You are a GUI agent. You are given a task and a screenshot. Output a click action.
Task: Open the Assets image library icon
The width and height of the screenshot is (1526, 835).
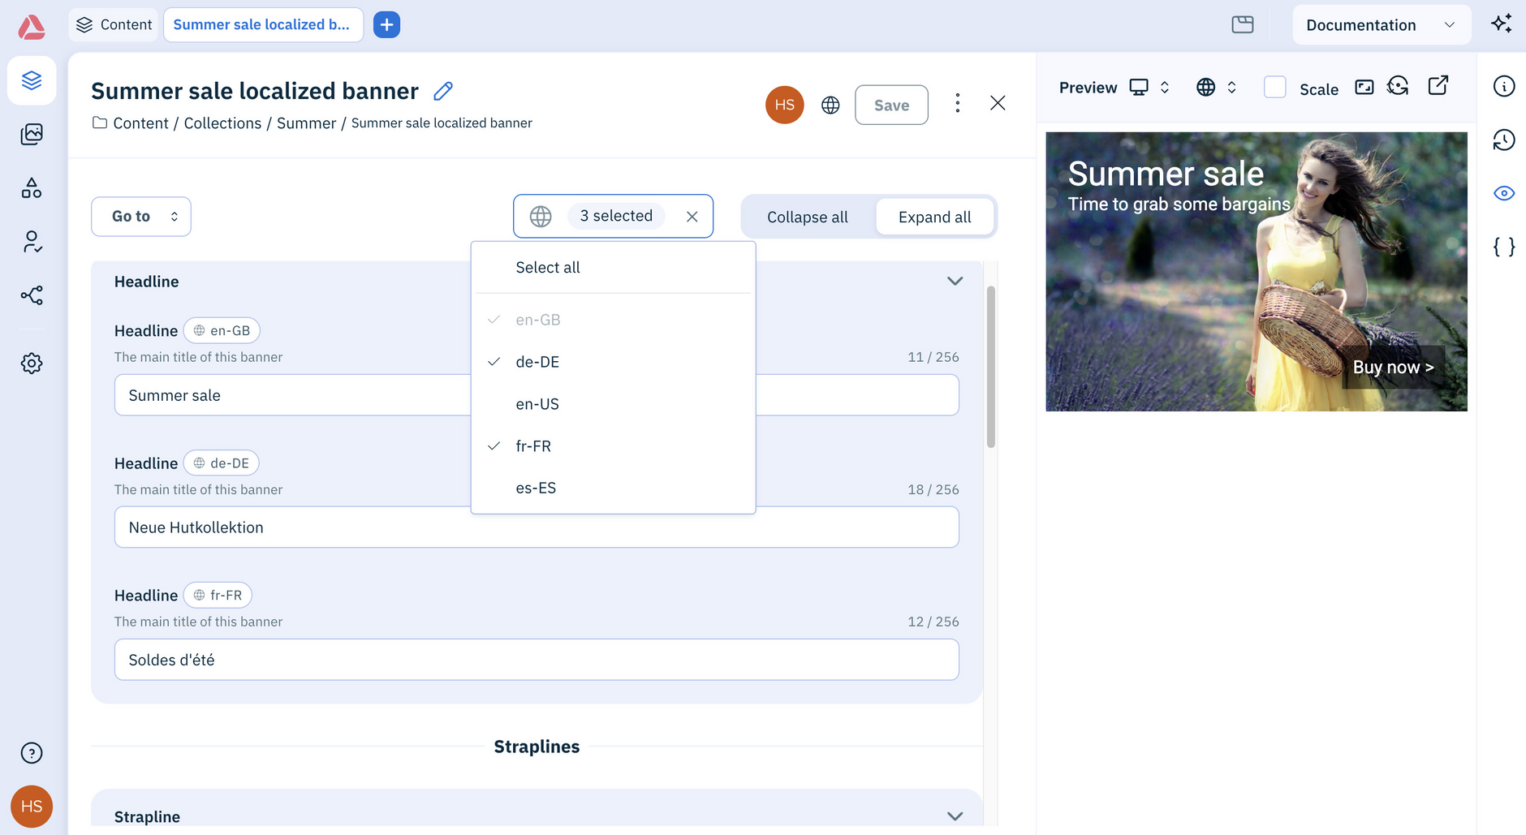(32, 134)
